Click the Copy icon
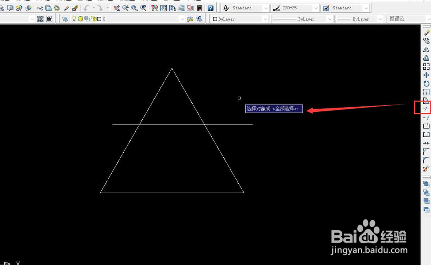Viewport: 431px width, 265px height. click(48, 8)
